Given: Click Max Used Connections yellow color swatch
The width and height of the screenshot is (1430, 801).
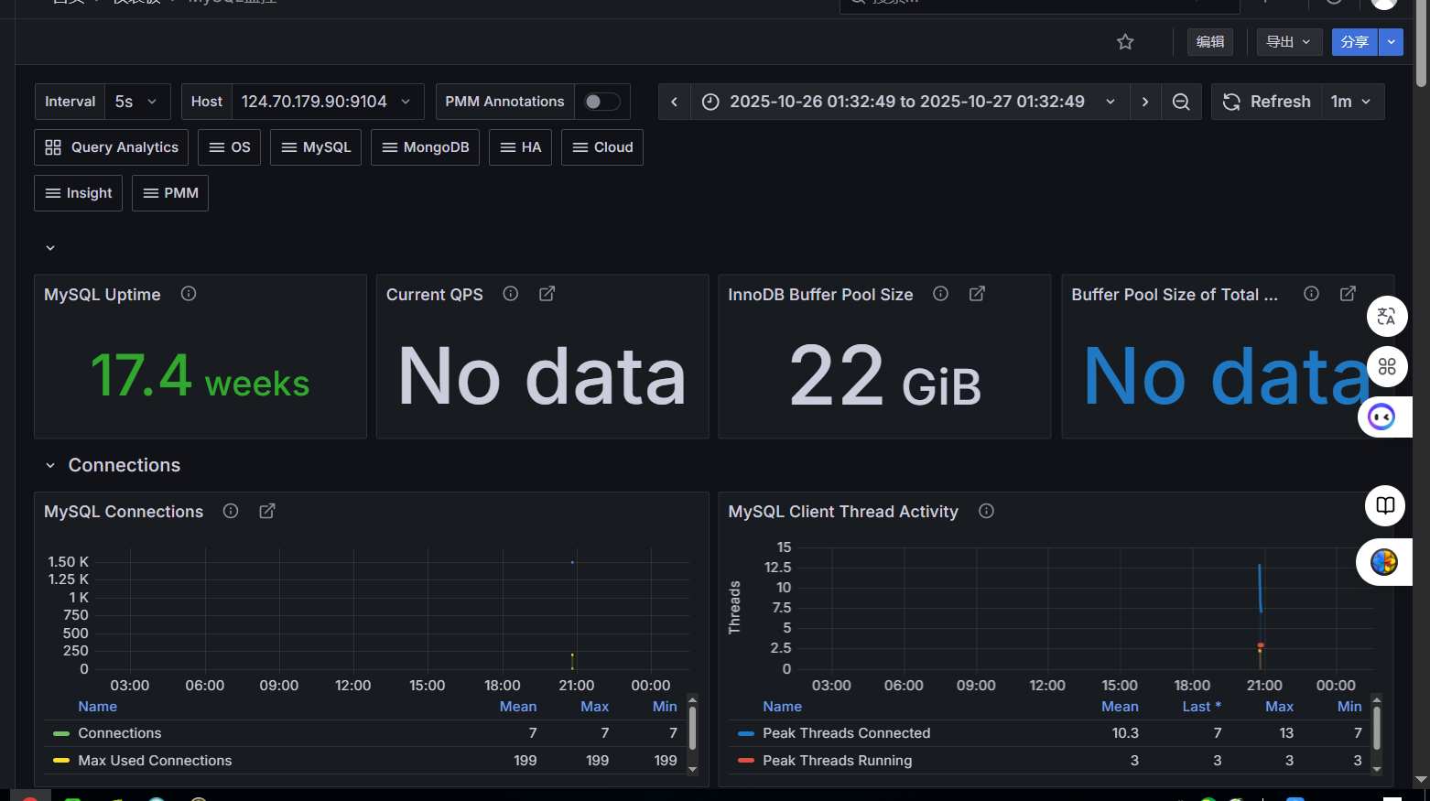Looking at the screenshot, I should (61, 761).
